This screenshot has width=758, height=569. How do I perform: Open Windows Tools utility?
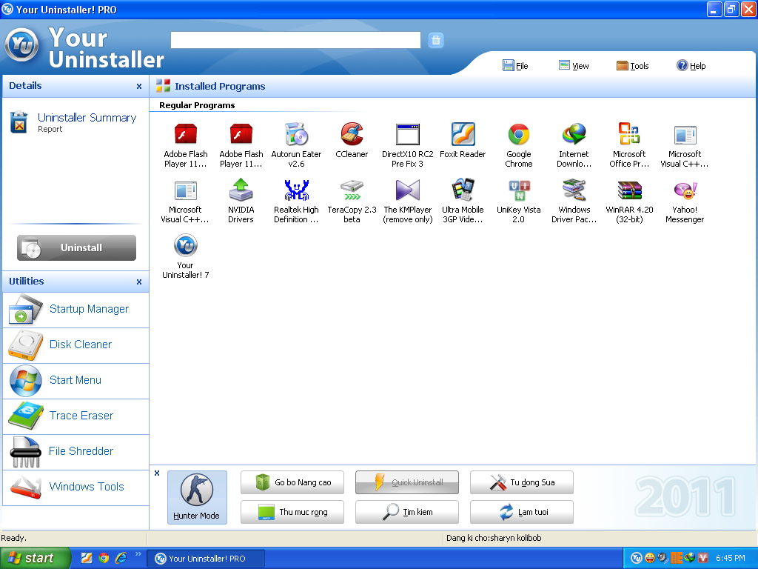[76, 488]
